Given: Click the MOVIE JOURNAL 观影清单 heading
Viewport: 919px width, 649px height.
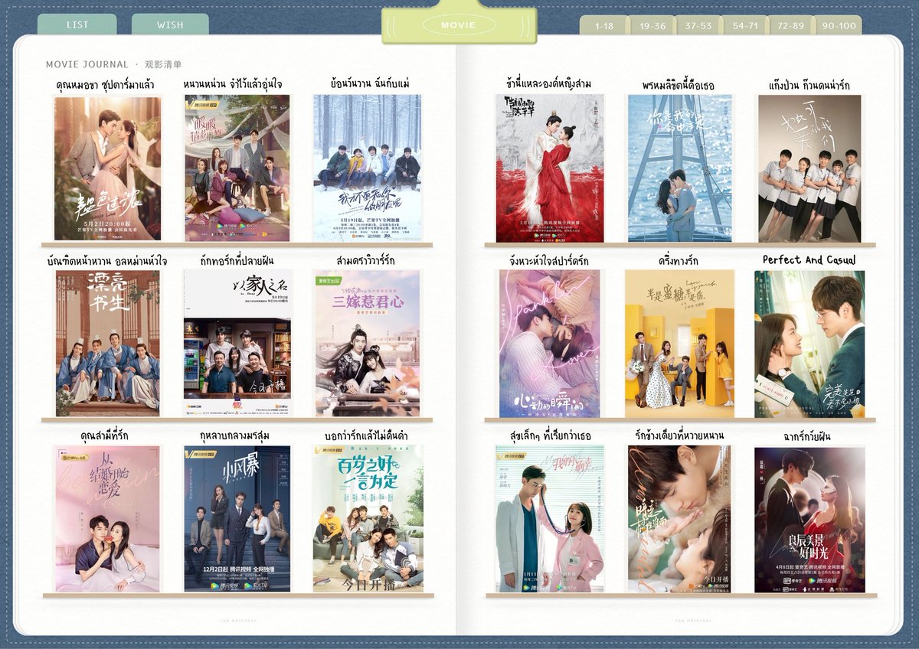Looking at the screenshot, I should click(x=113, y=64).
